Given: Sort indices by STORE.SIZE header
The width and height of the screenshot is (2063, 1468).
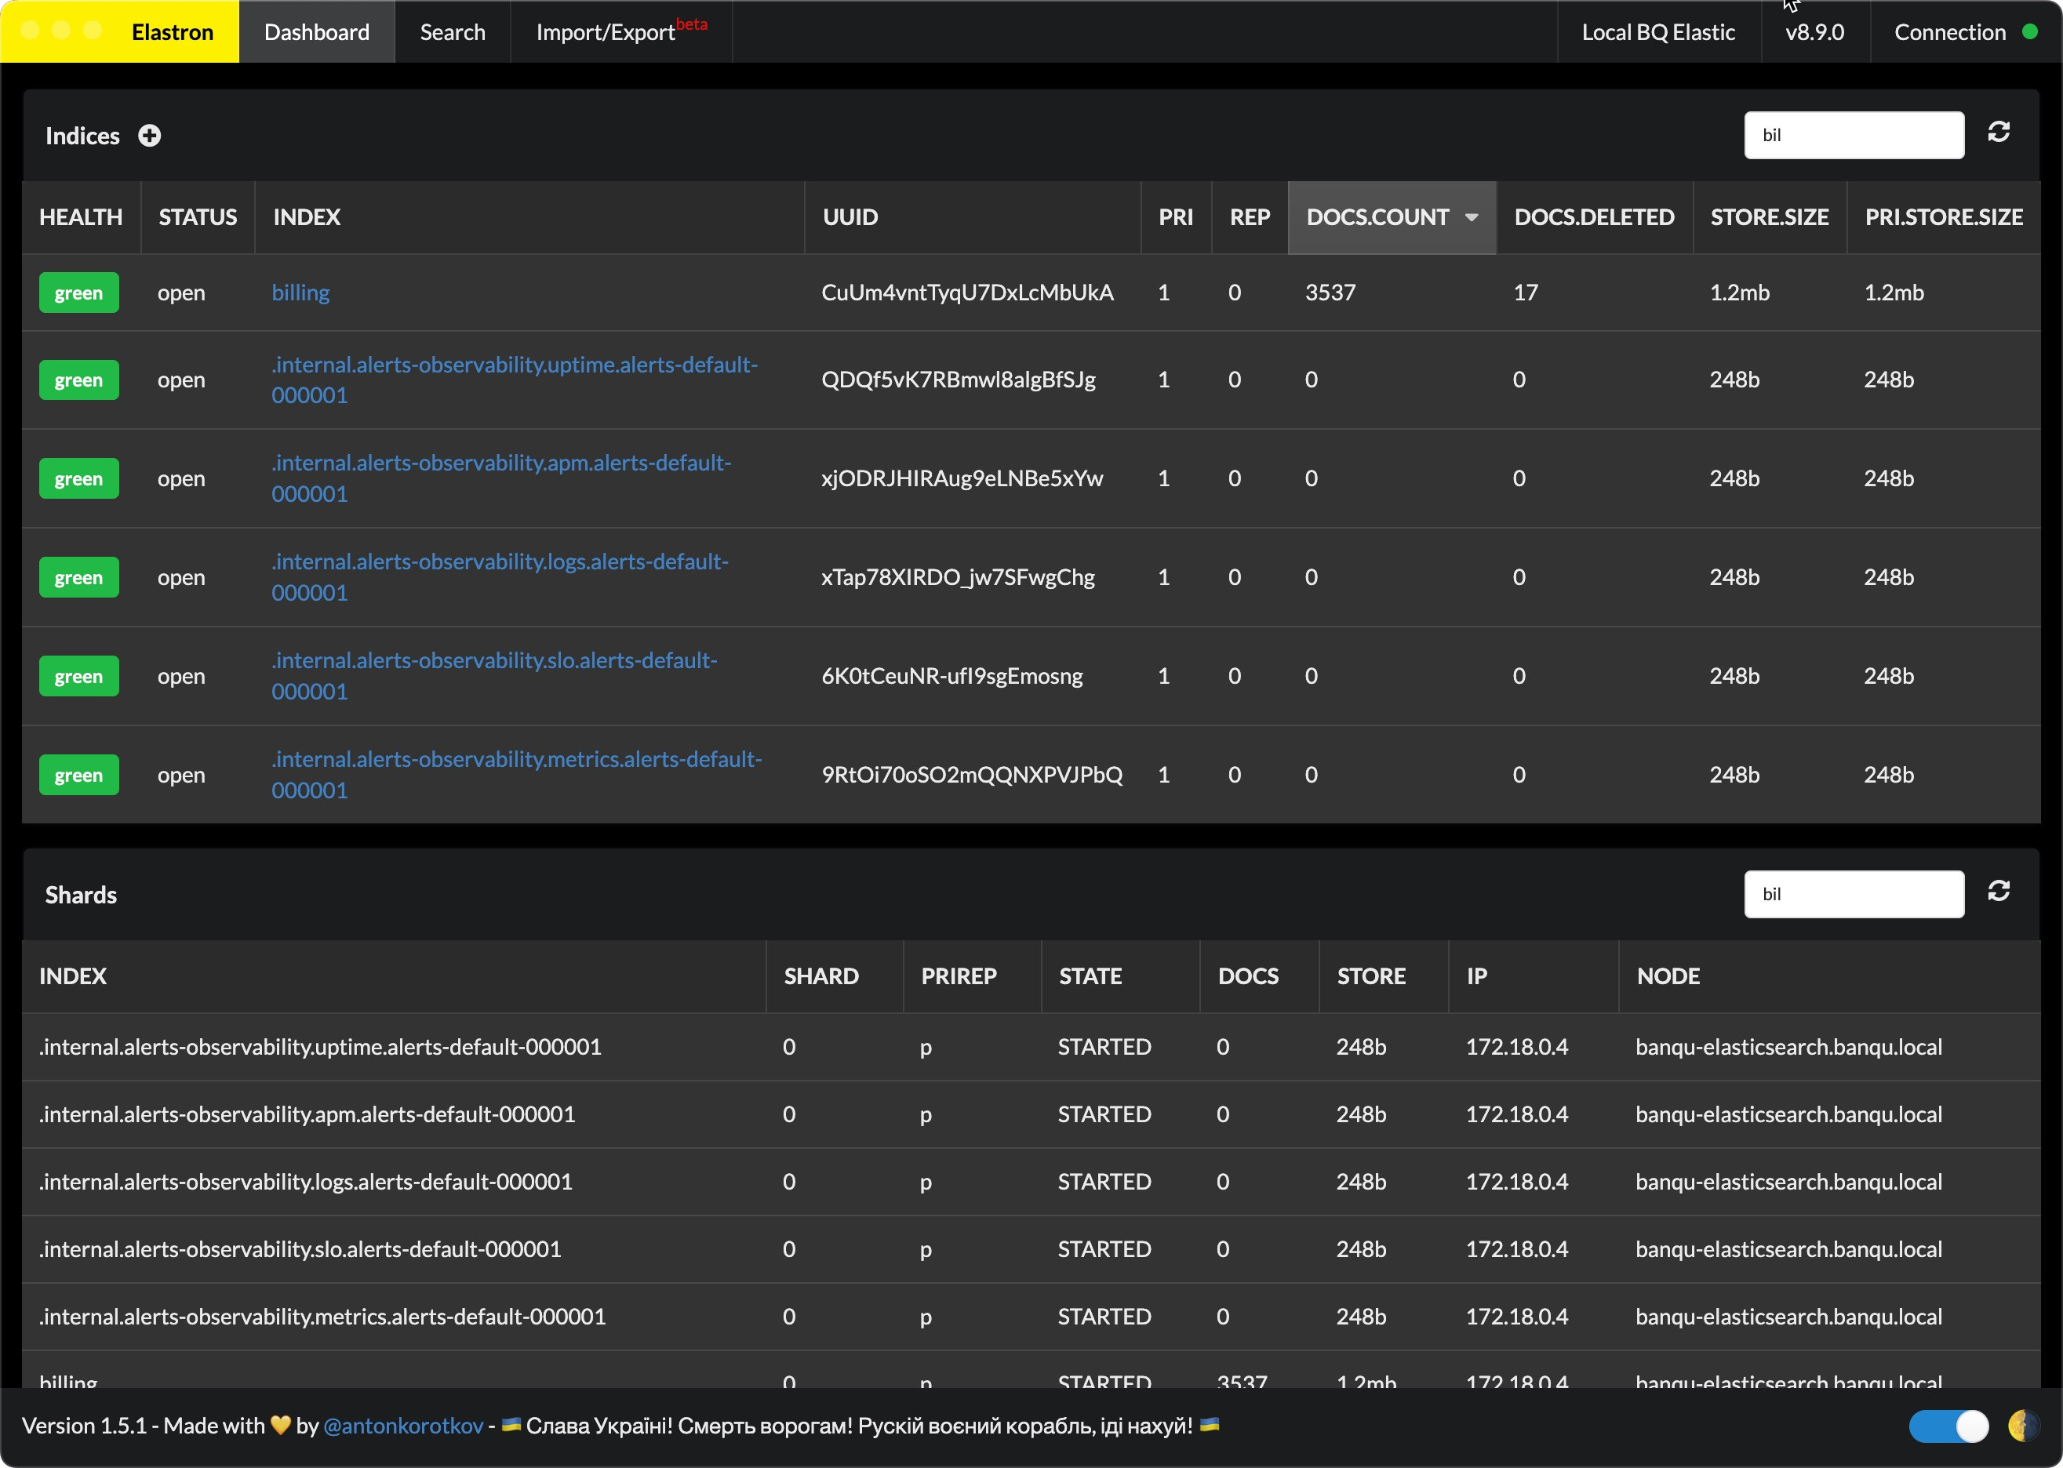Looking at the screenshot, I should click(1768, 217).
